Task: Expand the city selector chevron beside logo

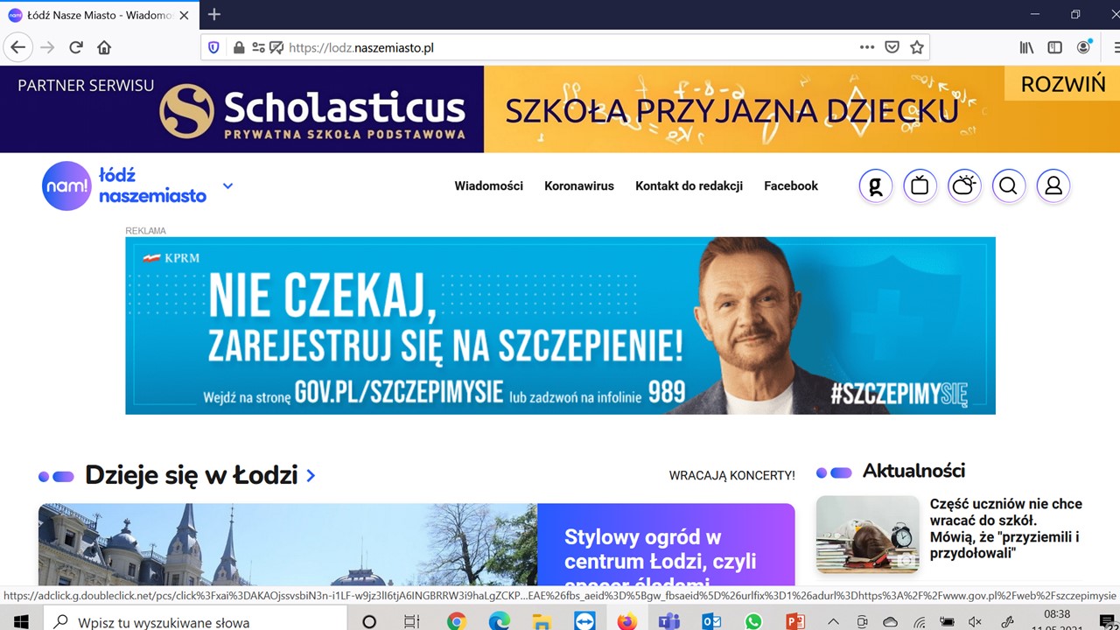Action: click(227, 185)
